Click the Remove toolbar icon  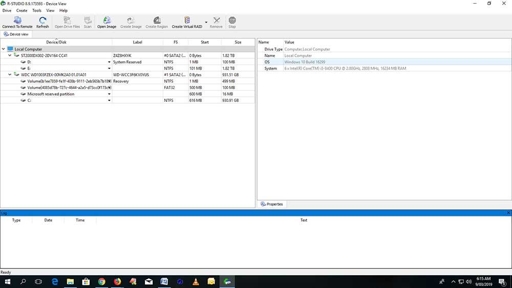click(216, 23)
